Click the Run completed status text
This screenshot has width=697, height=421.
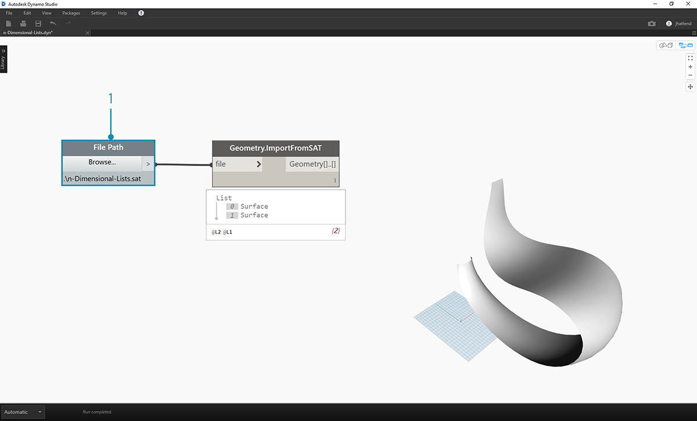(x=98, y=412)
